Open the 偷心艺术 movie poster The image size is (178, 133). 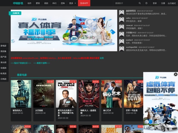point(112,94)
